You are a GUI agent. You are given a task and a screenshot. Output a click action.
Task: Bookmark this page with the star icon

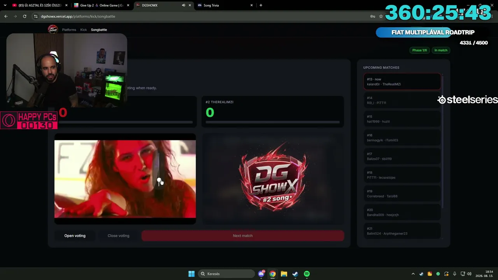(x=381, y=16)
